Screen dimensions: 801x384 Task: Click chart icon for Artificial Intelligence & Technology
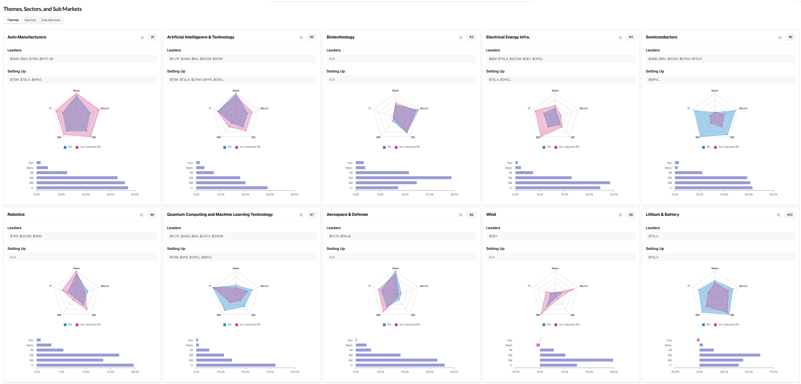pos(301,37)
